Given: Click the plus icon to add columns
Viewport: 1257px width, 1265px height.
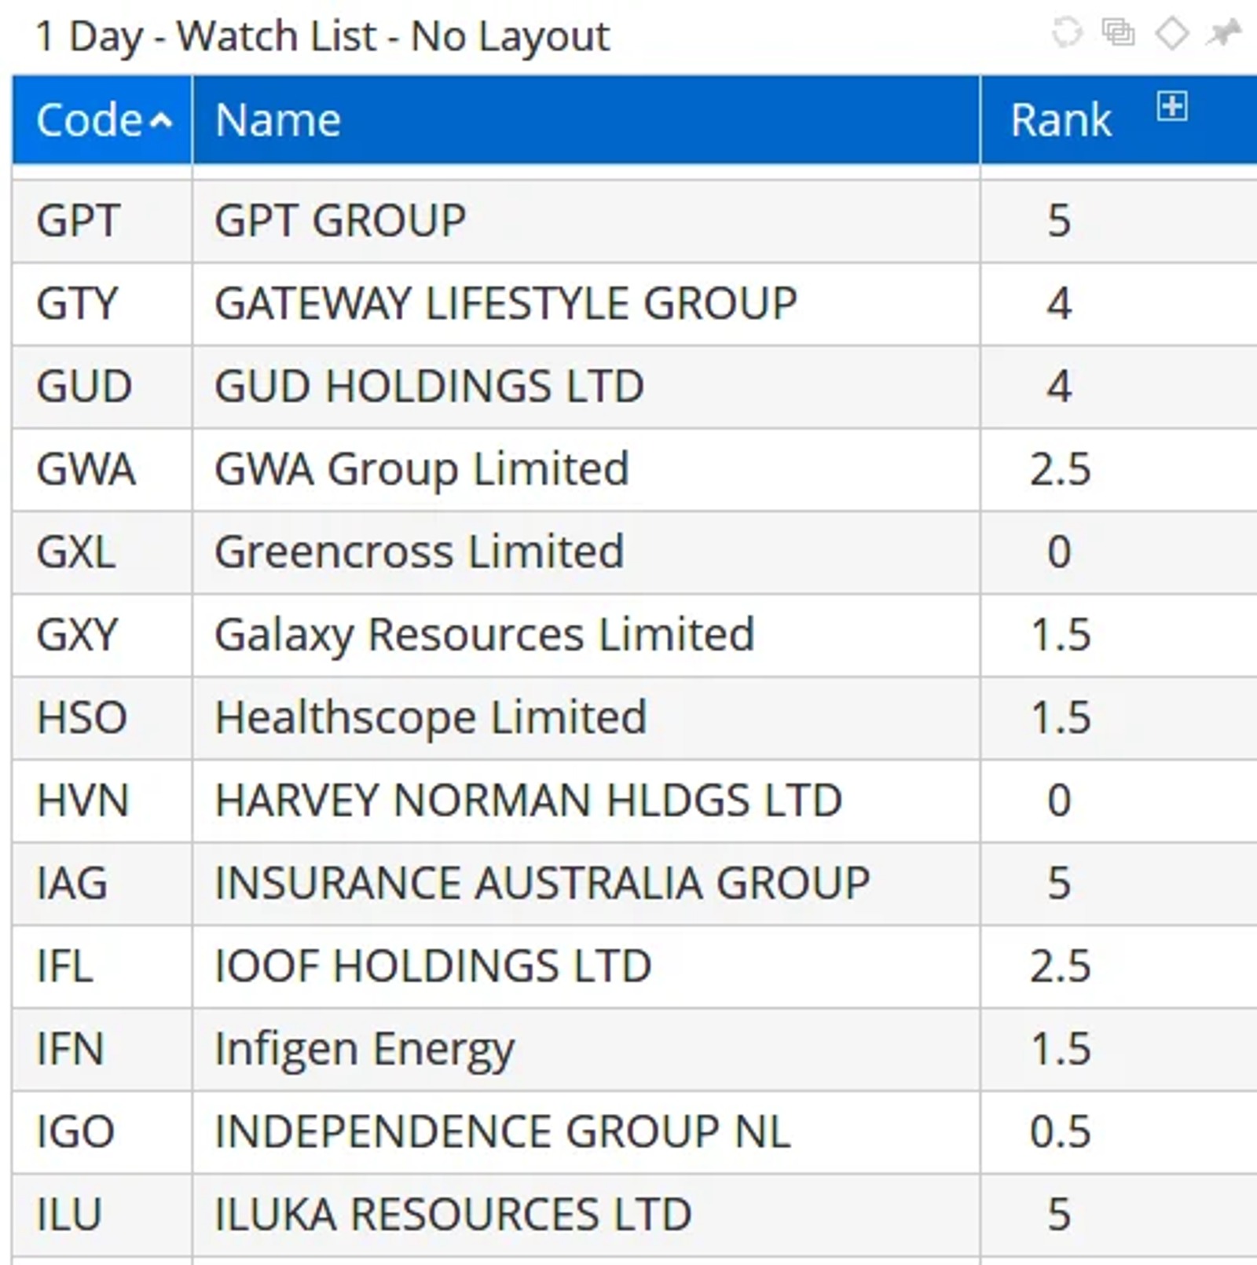Looking at the screenshot, I should tap(1171, 105).
